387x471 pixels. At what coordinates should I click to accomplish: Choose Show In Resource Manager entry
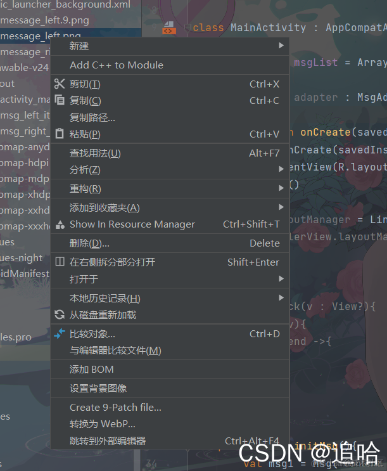click(170, 224)
